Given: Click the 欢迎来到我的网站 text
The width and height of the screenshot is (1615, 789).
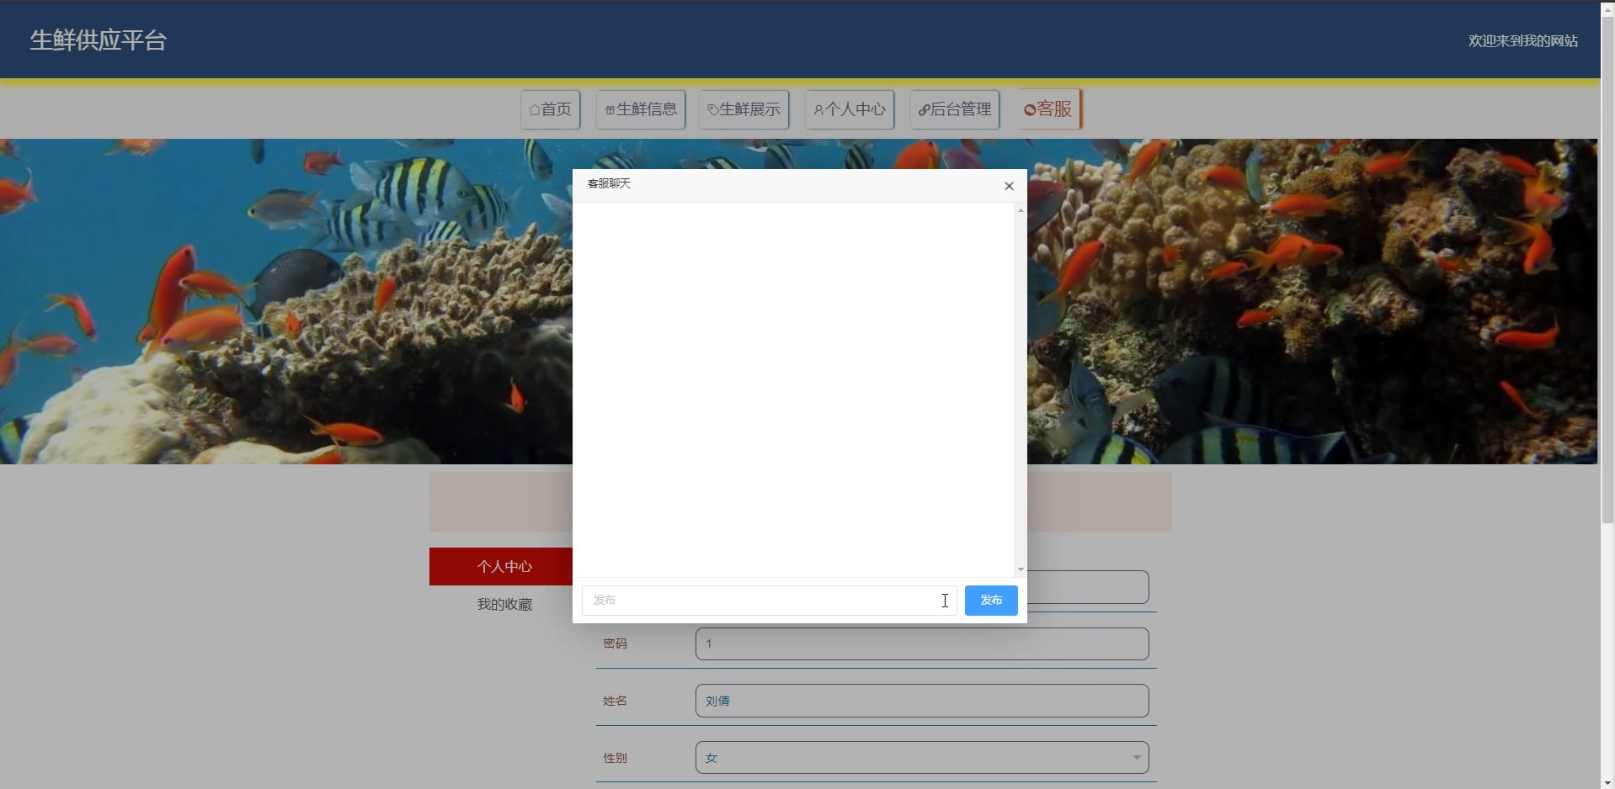Looking at the screenshot, I should (x=1522, y=40).
